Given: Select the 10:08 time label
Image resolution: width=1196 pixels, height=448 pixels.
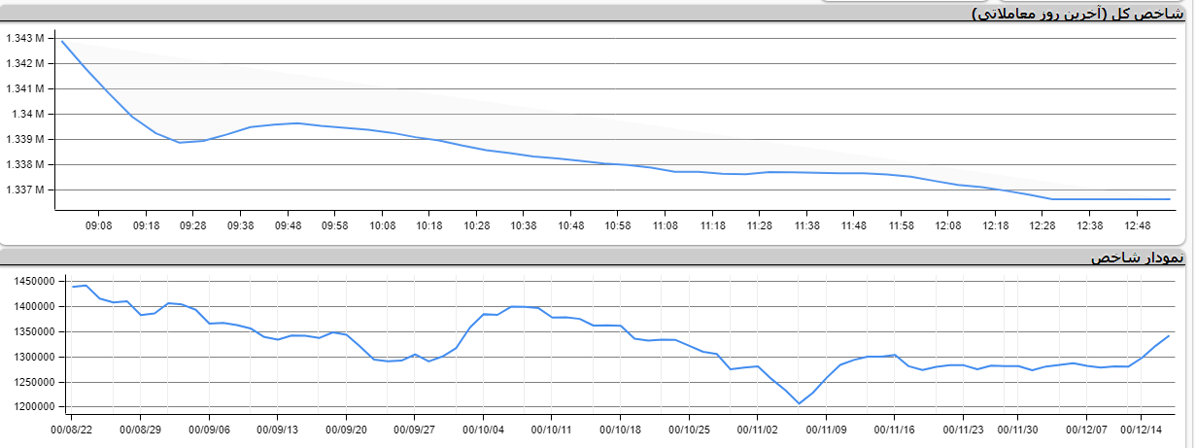Looking at the screenshot, I should 382,225.
